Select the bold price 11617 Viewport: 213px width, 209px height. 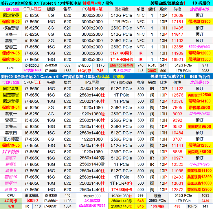point(177,34)
